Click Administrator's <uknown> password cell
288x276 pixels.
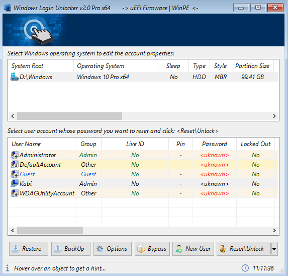pos(215,155)
